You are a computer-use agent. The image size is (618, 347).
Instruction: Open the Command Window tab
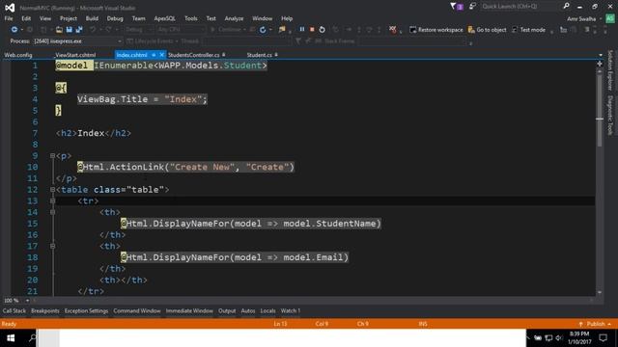coord(137,310)
